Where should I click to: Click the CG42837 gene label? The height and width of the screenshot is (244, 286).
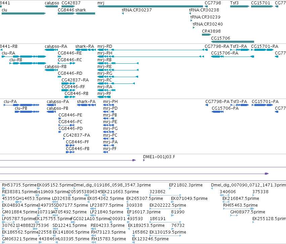[x=71, y=3]
